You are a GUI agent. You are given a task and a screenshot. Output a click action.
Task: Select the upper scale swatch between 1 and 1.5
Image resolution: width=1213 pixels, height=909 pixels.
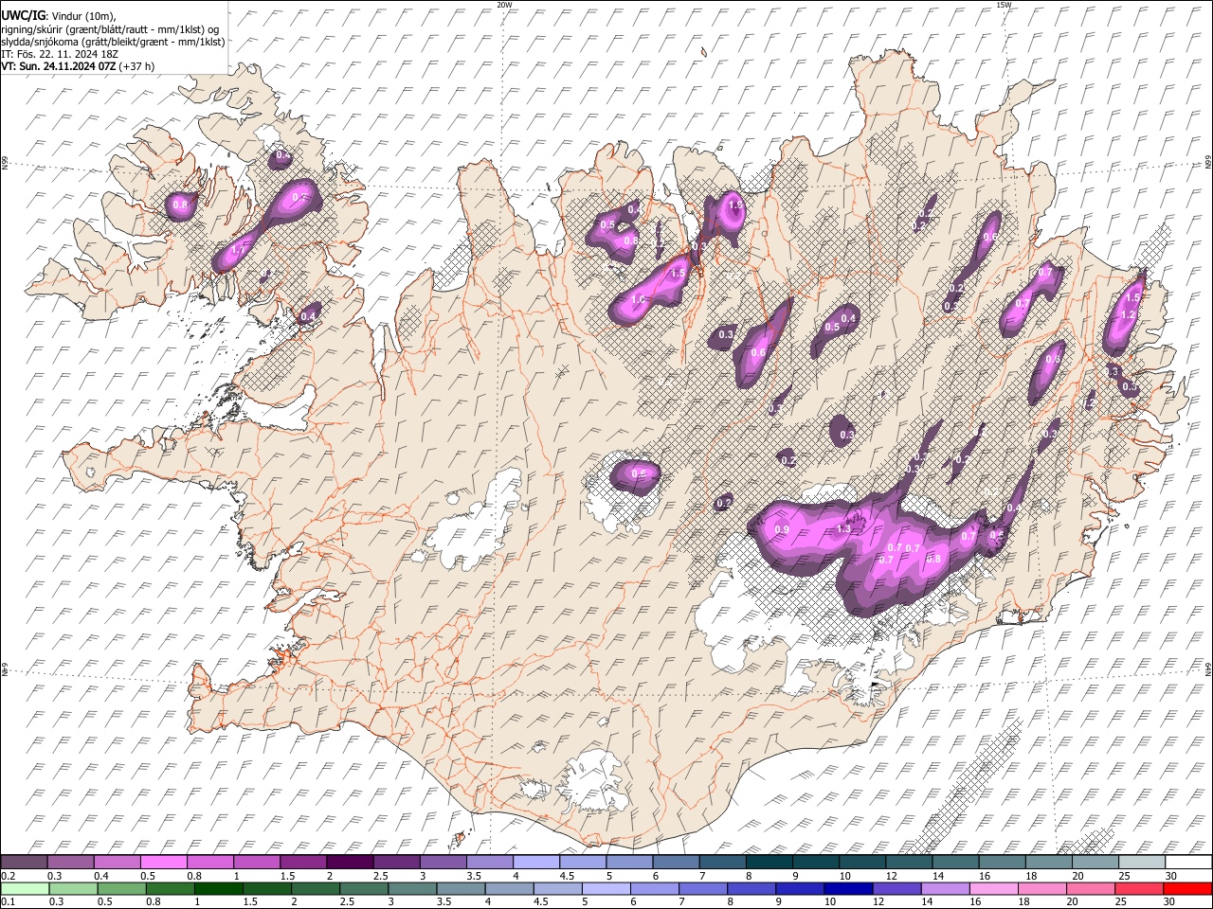258,863
